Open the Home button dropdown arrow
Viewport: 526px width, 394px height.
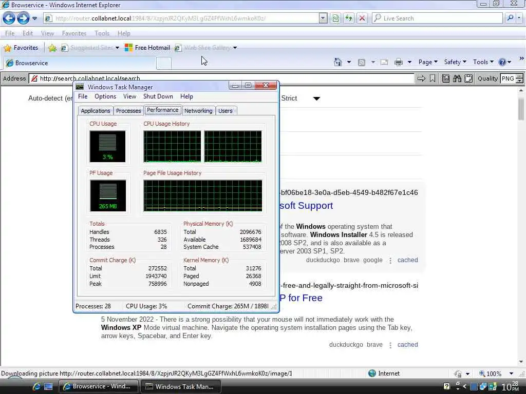(x=349, y=62)
